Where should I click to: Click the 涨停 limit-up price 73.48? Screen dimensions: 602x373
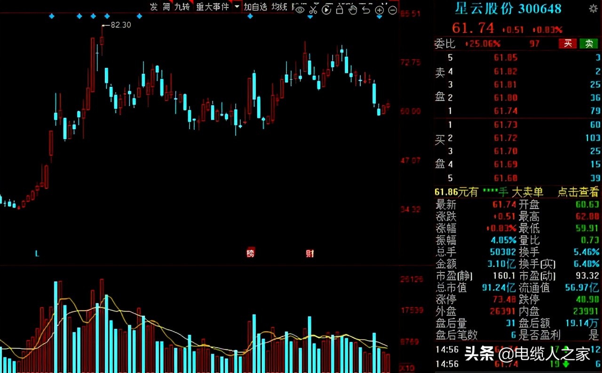pos(504,299)
